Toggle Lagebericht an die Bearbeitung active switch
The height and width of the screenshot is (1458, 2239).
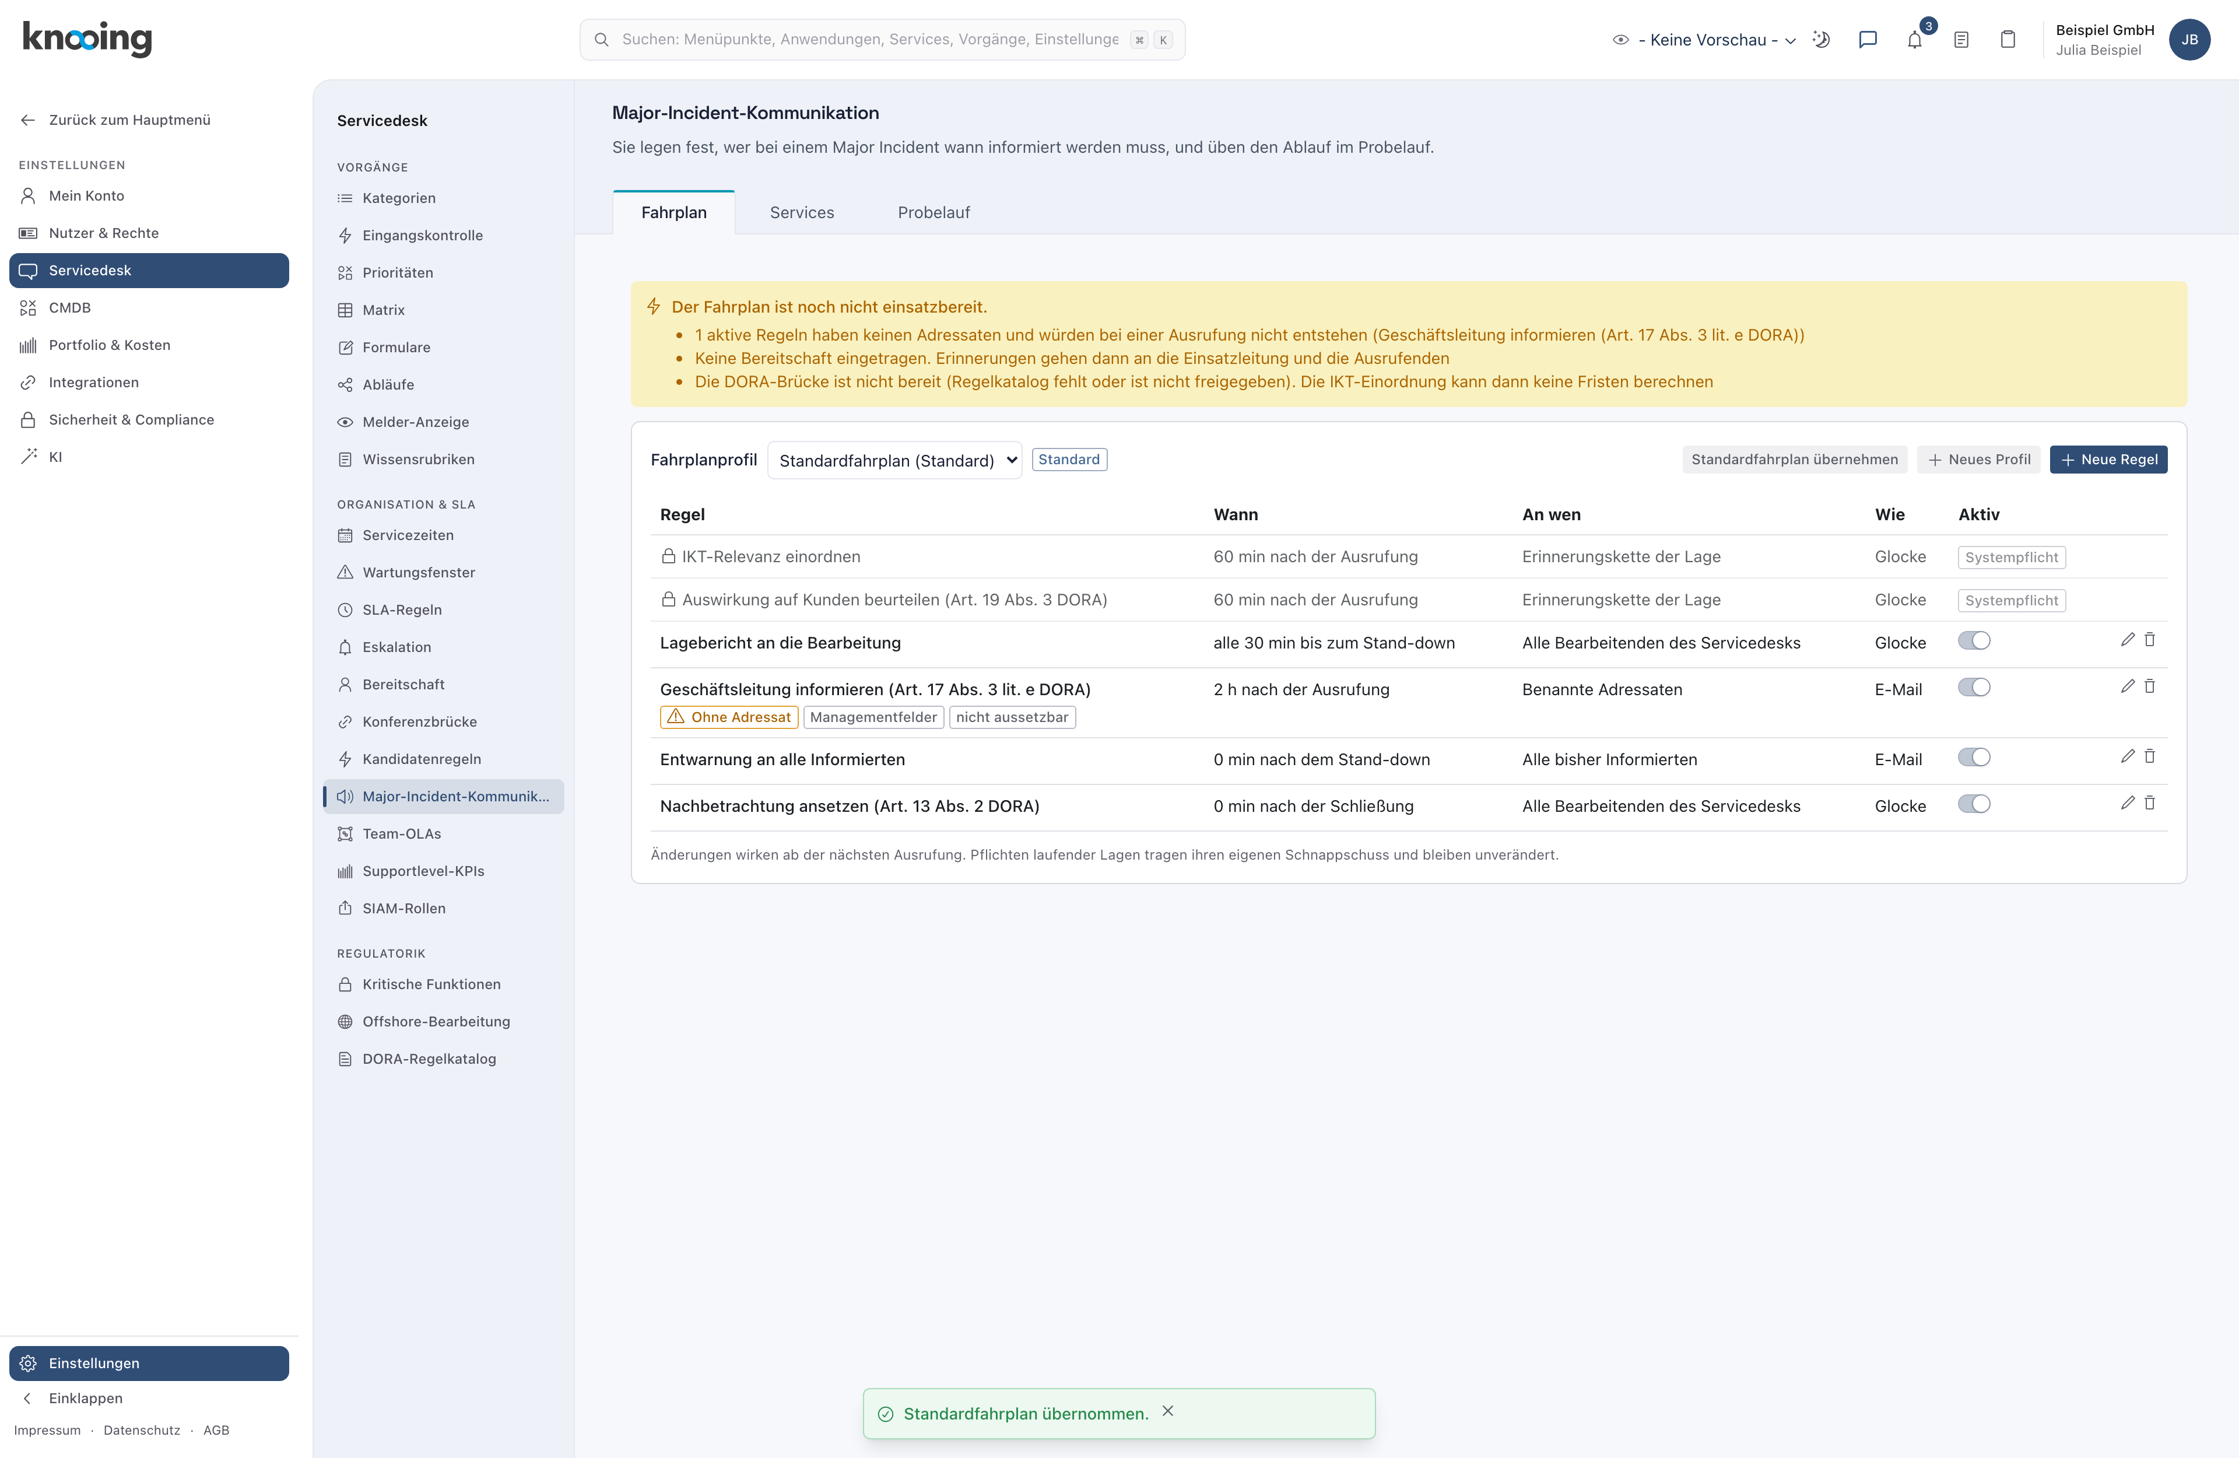1974,641
